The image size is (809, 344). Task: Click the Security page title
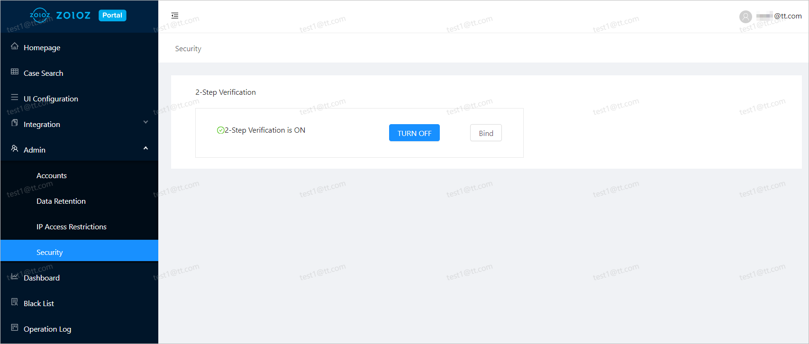pos(188,48)
